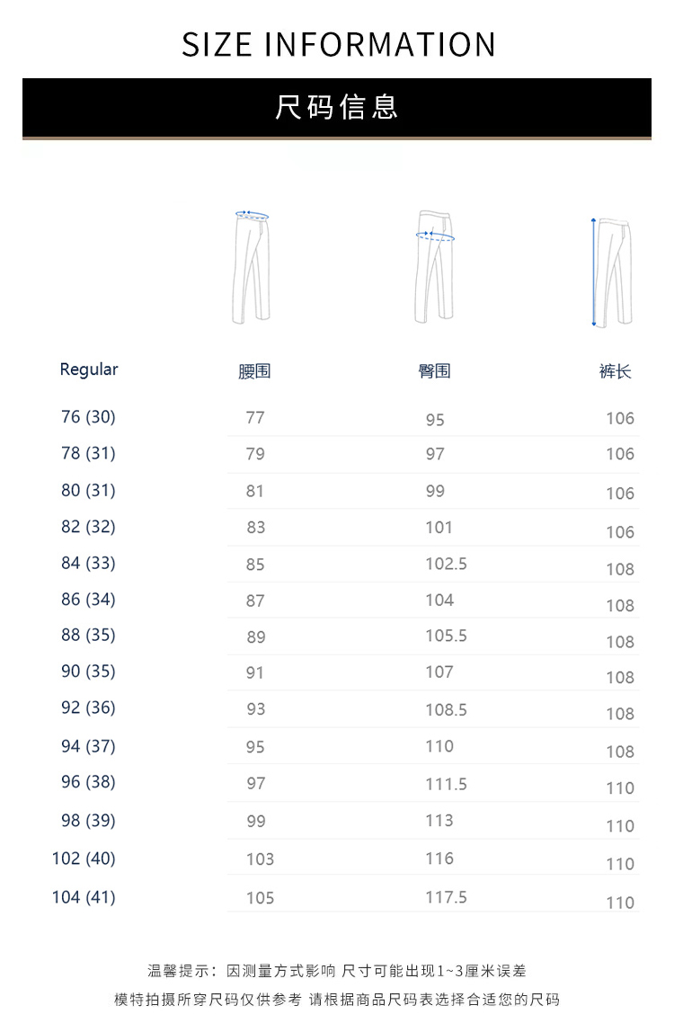Click the hip measurement trousers icon
The height and width of the screenshot is (1032, 674).
[435, 266]
